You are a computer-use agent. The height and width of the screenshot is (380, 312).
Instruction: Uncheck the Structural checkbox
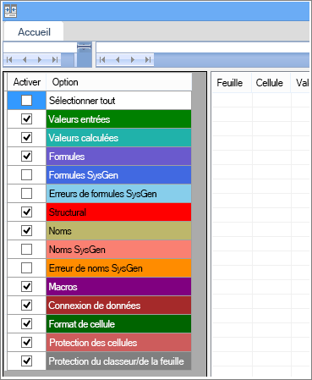26,212
